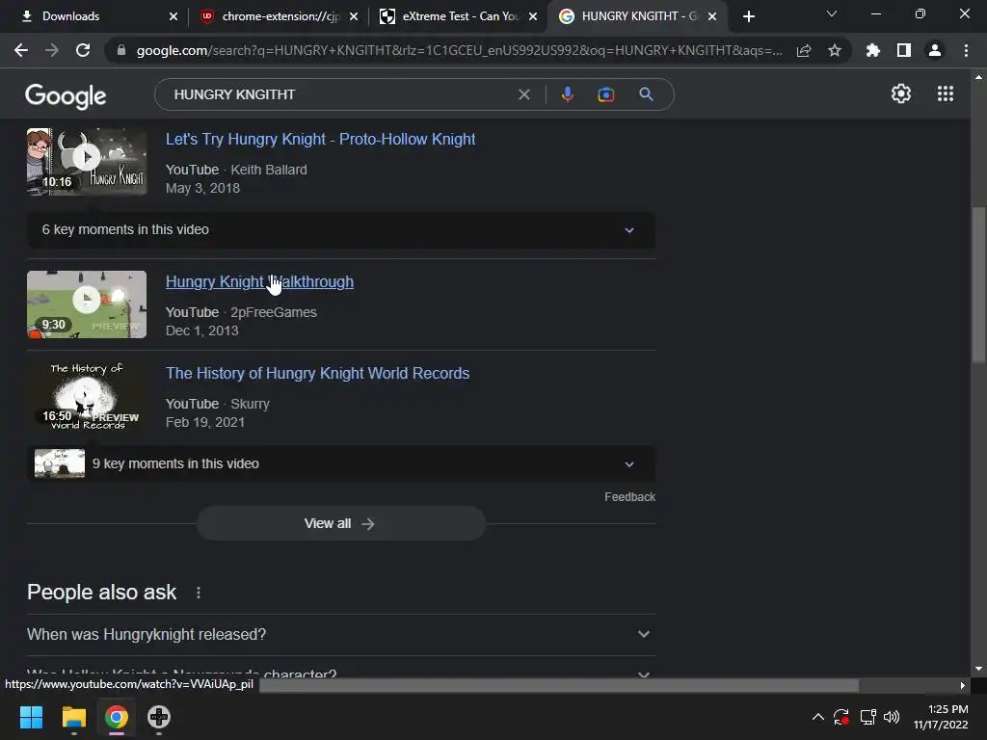The image size is (987, 740).
Task: Play the 9:30 Walkthrough thumbnail
Action: [87, 304]
